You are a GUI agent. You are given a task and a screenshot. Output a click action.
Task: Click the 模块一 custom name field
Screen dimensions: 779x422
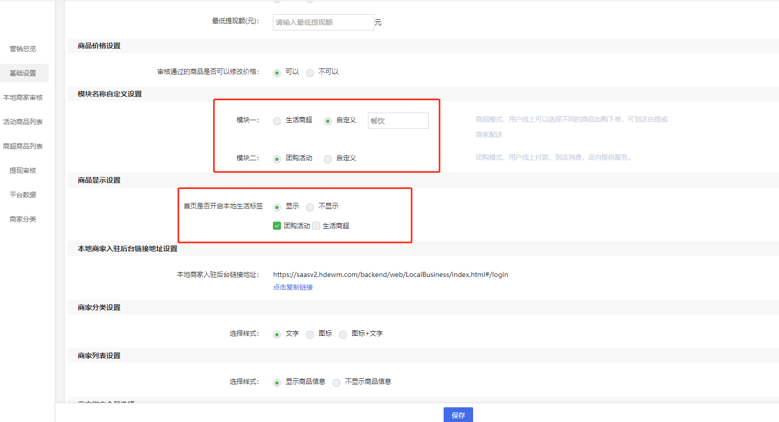[398, 121]
